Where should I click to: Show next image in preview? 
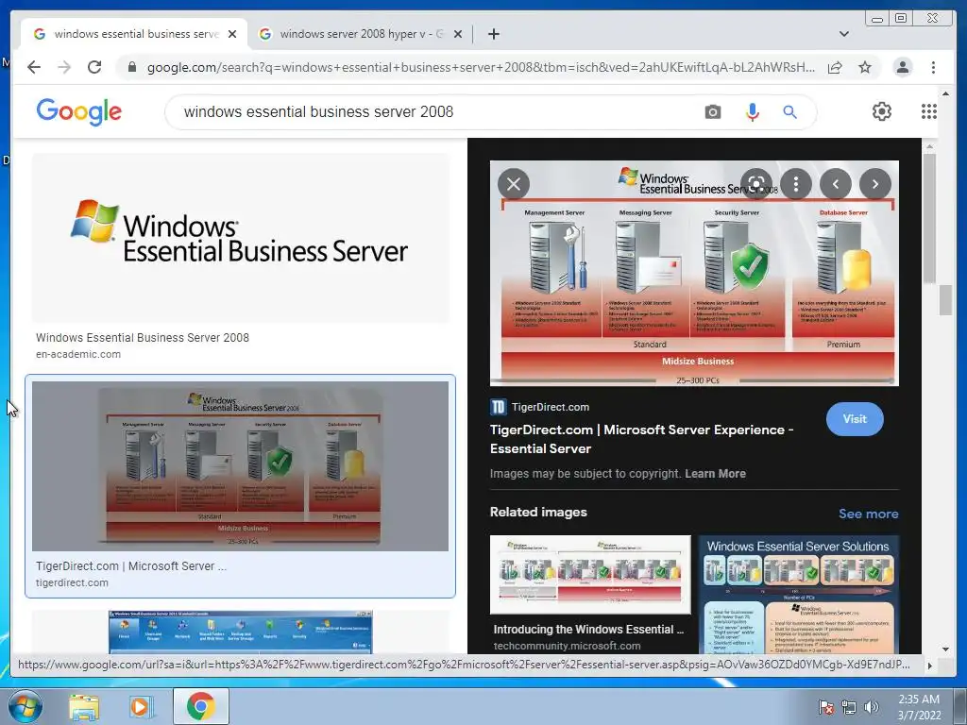click(875, 184)
